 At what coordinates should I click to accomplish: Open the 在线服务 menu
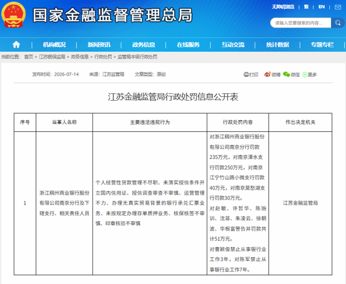point(188,44)
